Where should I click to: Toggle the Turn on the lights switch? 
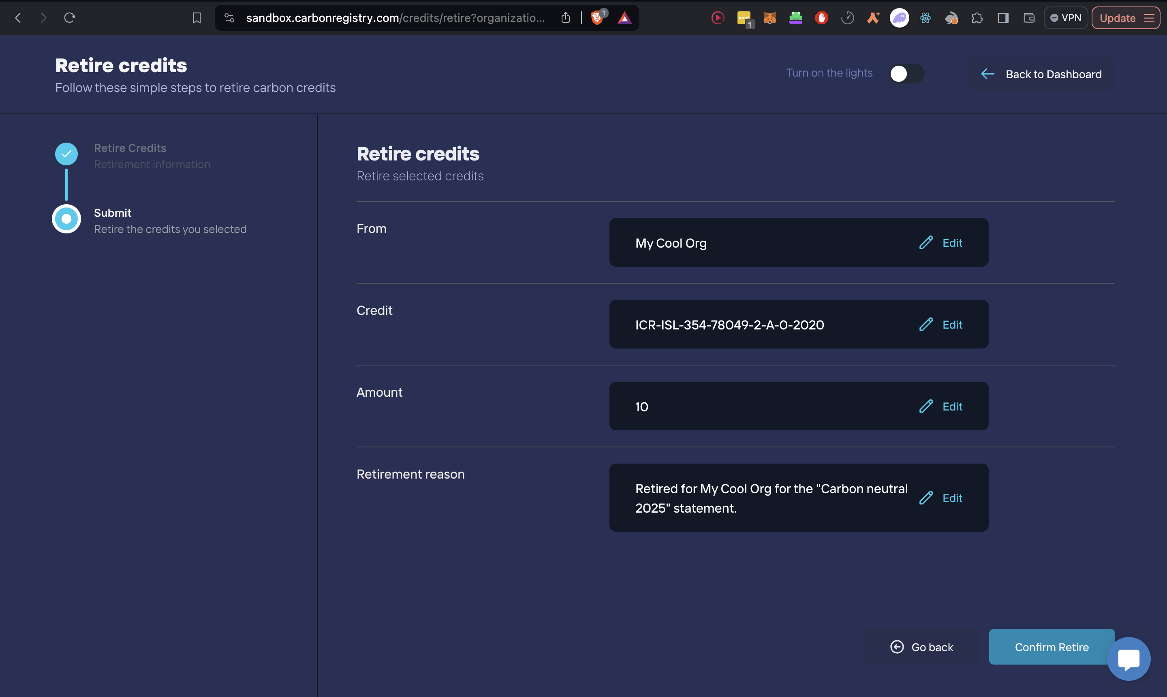pyautogui.click(x=906, y=74)
